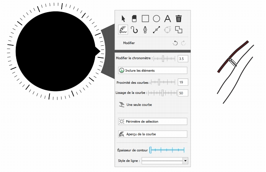This screenshot has width=266, height=172.
Task: Toggle Inclure les éléments option
Action: [x=152, y=70]
